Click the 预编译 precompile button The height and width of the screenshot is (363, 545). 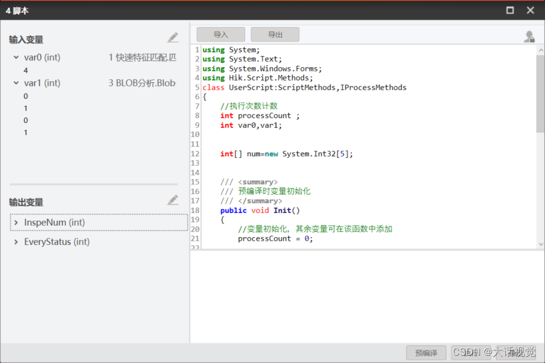[x=426, y=353]
